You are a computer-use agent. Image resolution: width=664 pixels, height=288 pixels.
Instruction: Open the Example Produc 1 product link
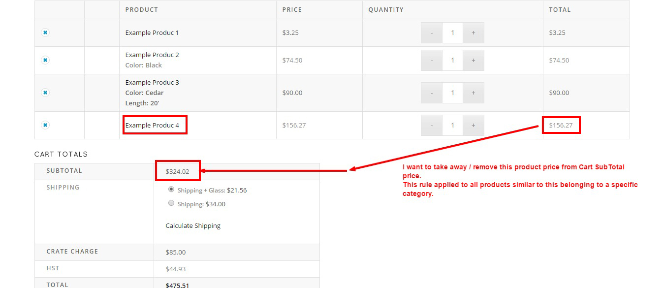(x=152, y=33)
